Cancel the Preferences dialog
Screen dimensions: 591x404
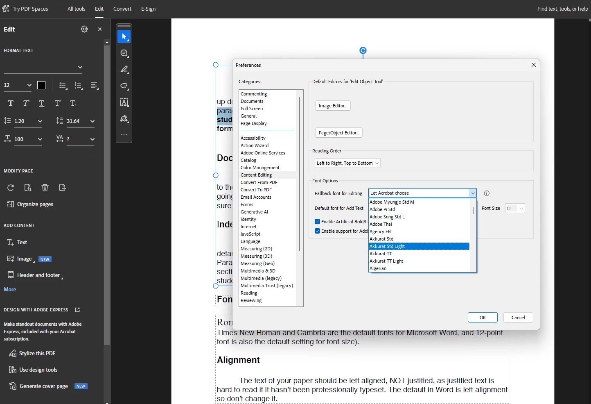518,318
